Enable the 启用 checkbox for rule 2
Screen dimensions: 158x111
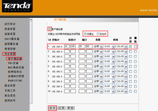click(130, 52)
